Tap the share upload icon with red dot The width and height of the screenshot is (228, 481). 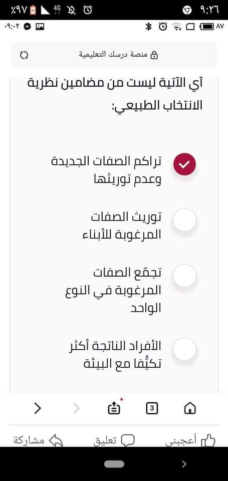(114, 408)
